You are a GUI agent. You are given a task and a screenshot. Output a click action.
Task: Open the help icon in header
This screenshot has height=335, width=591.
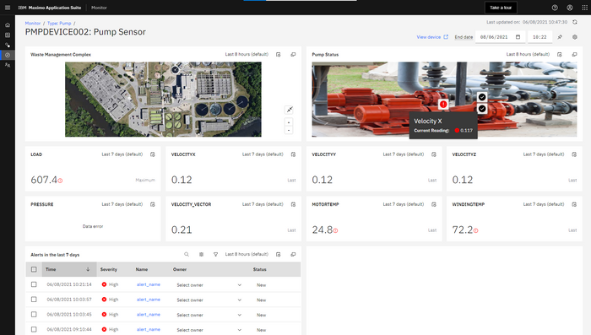point(555,8)
